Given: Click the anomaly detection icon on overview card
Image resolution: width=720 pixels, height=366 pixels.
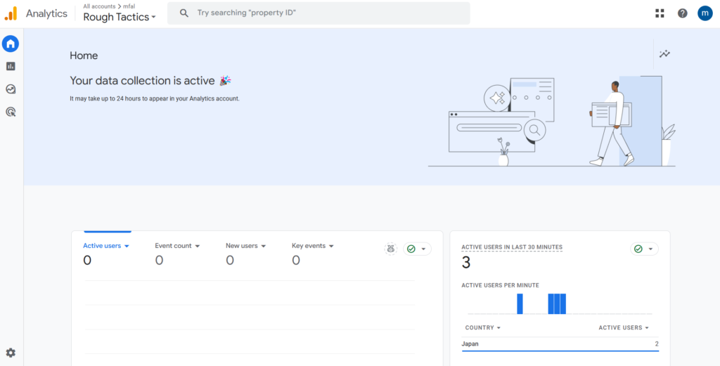Looking at the screenshot, I should pyautogui.click(x=391, y=249).
